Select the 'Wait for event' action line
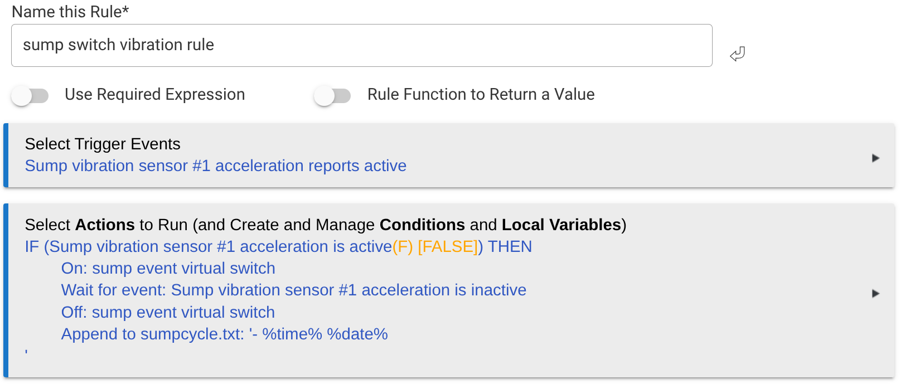 (294, 290)
